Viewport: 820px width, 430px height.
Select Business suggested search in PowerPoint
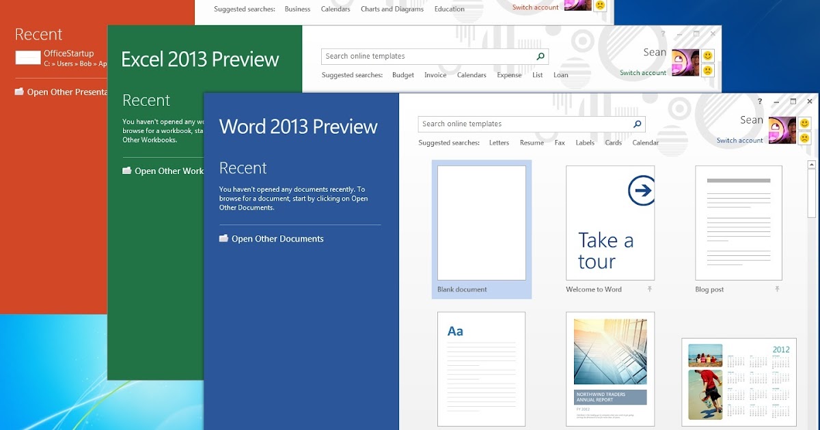click(x=297, y=9)
